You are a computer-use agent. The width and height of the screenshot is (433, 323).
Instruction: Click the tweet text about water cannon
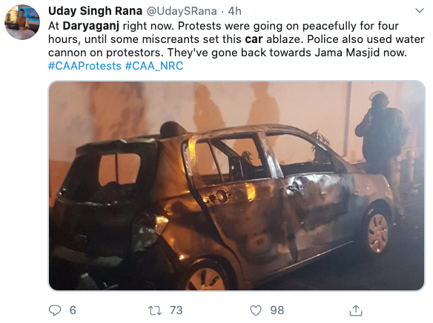click(366, 39)
